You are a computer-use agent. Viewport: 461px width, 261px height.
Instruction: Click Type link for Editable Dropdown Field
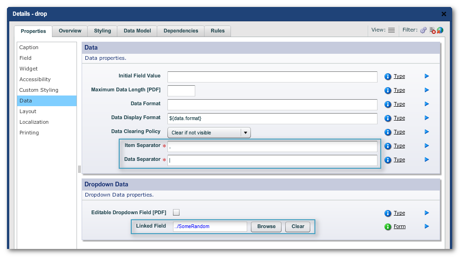point(399,213)
